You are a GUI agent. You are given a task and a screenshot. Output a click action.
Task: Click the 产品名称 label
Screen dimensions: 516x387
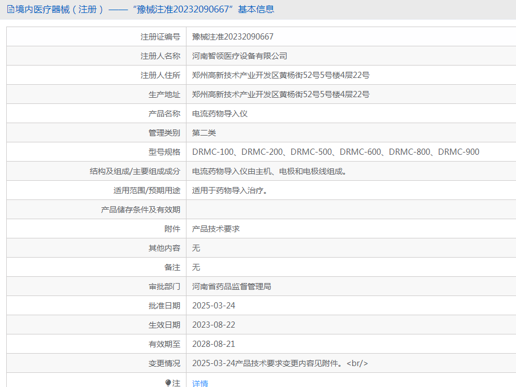[x=164, y=114]
